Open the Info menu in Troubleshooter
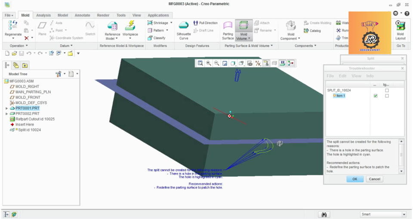The width and height of the screenshot is (413, 219). click(370, 76)
